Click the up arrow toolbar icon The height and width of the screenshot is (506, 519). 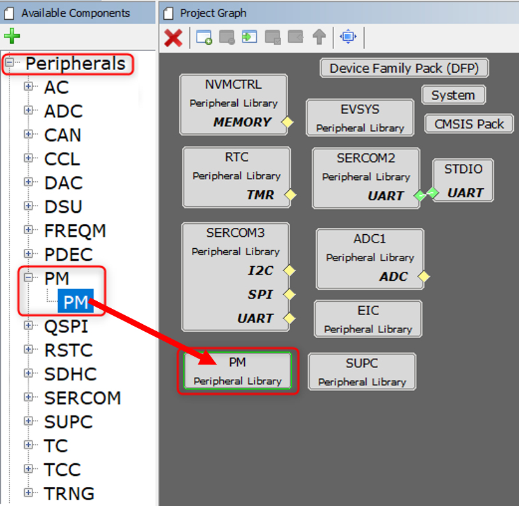pos(319,38)
